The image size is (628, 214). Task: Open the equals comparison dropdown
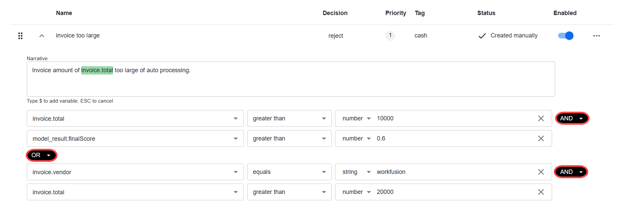click(289, 172)
